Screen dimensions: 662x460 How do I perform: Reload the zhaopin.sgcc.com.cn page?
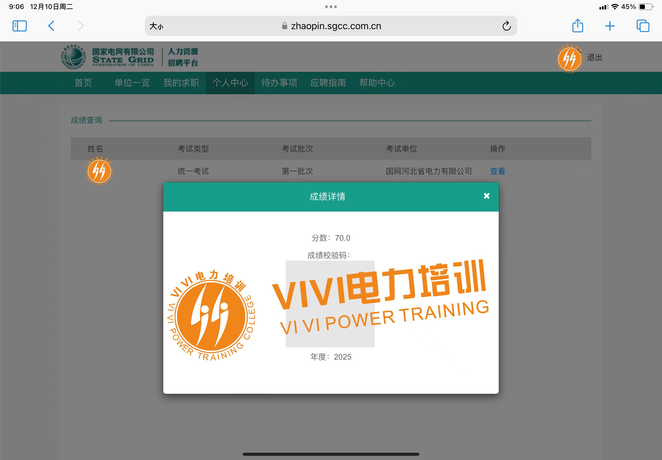click(506, 26)
